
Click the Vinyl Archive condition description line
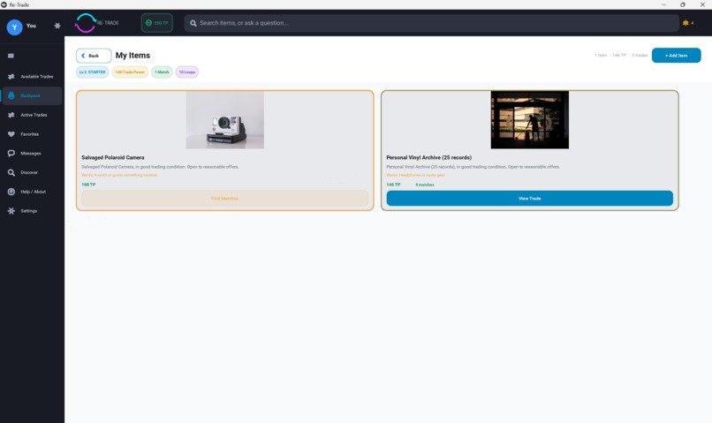(x=473, y=167)
